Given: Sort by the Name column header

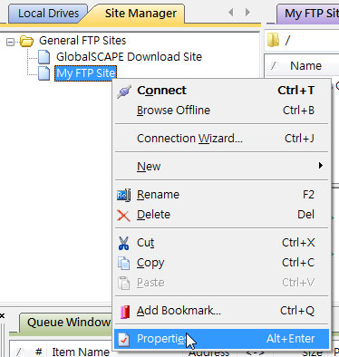Looking at the screenshot, I should point(305,66).
